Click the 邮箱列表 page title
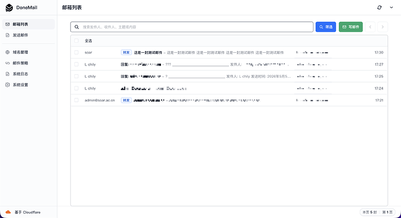This screenshot has width=401, height=218. coord(72,8)
